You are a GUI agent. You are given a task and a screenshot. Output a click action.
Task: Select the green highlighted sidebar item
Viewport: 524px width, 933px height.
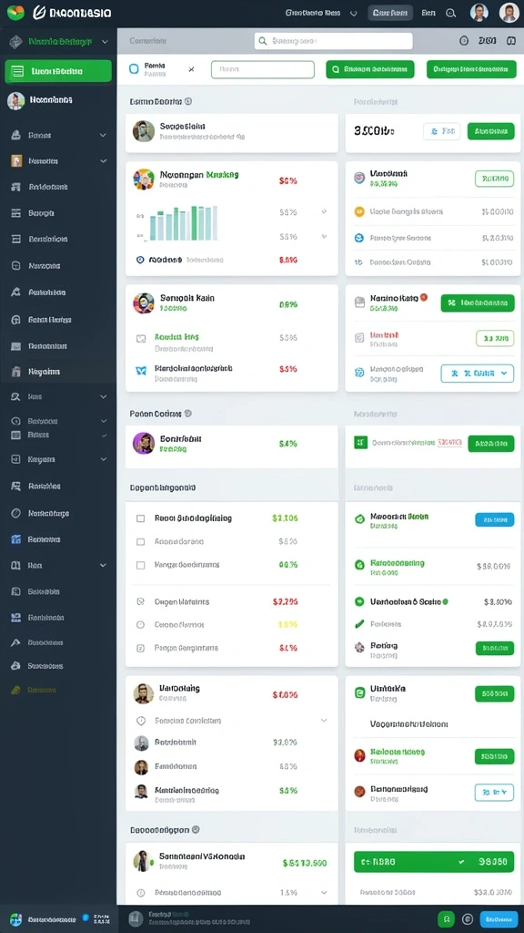[58, 71]
